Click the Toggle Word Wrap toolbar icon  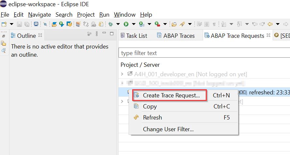click(x=199, y=24)
